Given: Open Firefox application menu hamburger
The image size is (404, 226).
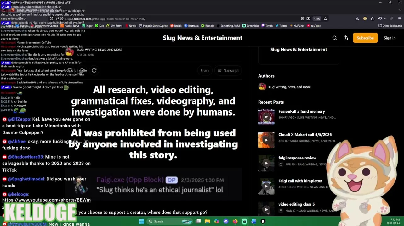Looking at the screenshot, I should point(399,19).
